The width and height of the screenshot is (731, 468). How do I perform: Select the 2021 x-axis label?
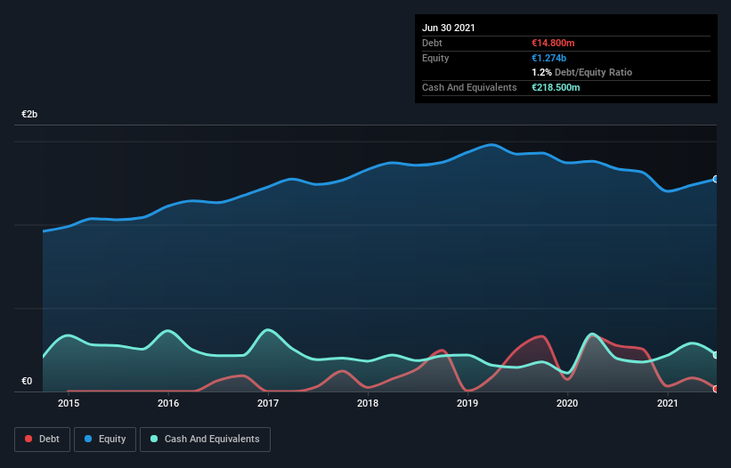point(668,404)
